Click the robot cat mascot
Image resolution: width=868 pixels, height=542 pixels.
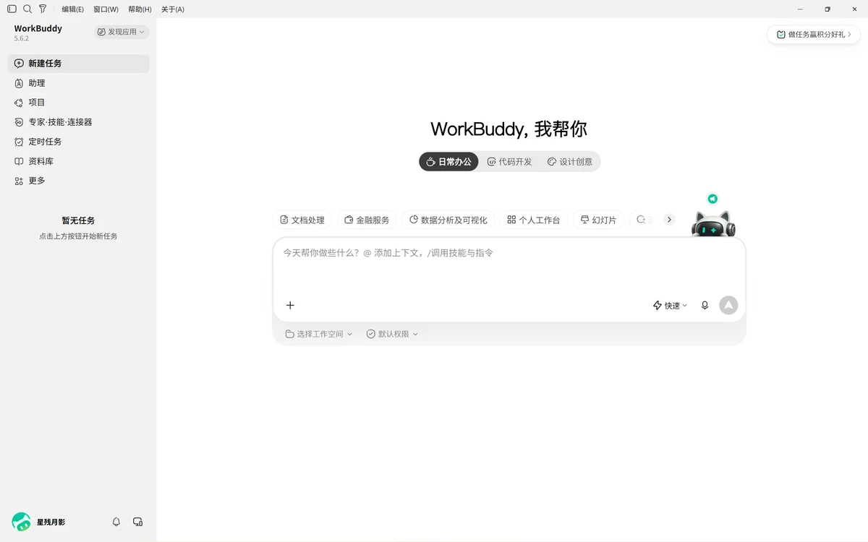[x=713, y=223]
